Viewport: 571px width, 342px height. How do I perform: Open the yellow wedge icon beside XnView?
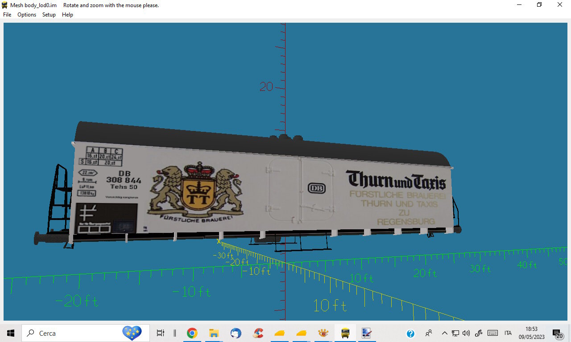coord(302,333)
